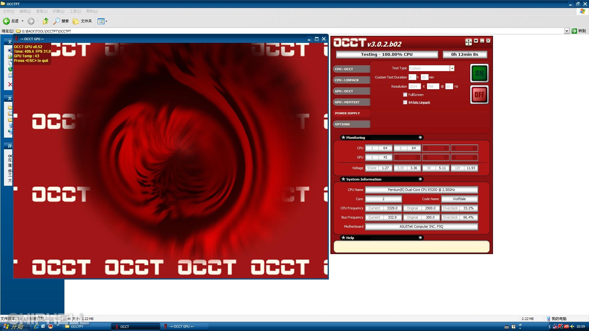The height and width of the screenshot is (331, 589).
Task: Enable the FullScreen checkbox
Action: pos(405,95)
